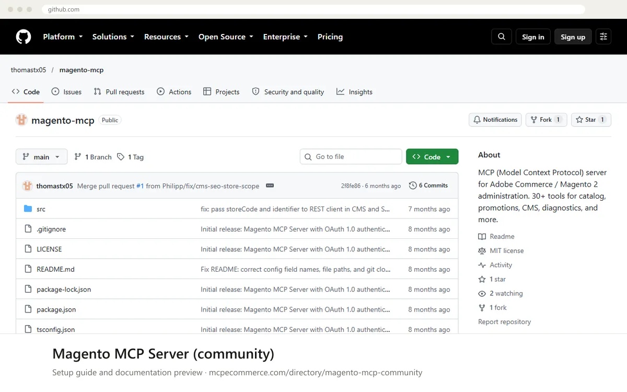Open pull request #1 link
627x392 pixels.
140,186
